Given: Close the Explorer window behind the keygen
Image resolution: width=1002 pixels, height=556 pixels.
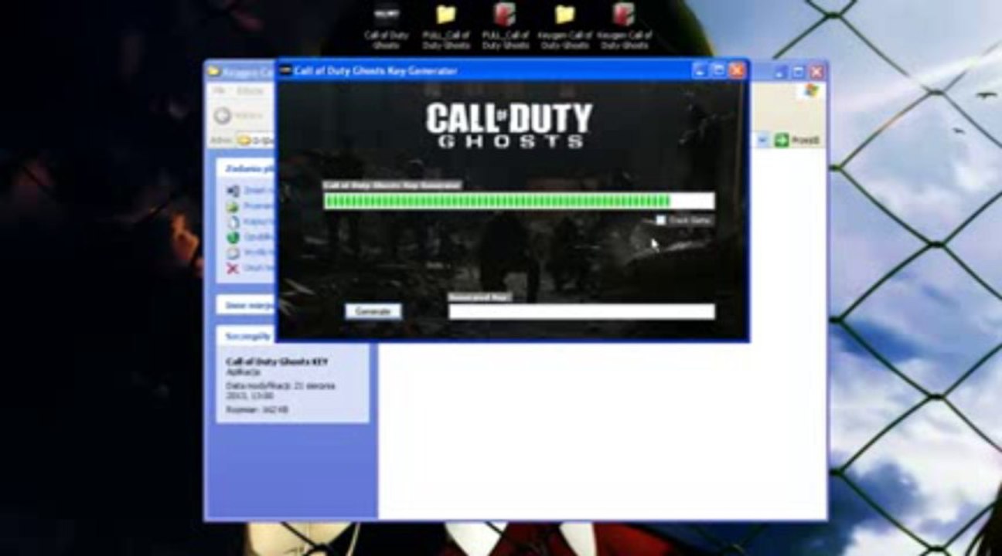Looking at the screenshot, I should (816, 72).
